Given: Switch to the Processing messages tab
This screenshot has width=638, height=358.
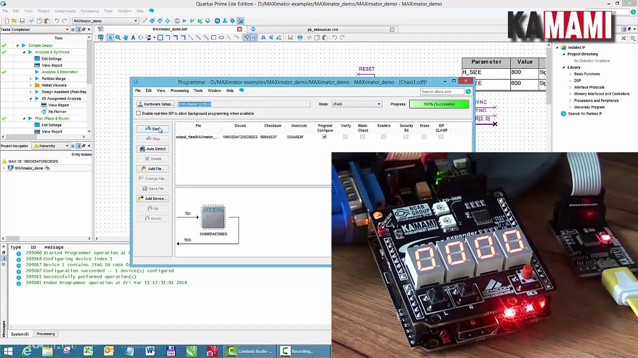Looking at the screenshot, I should tap(45, 334).
